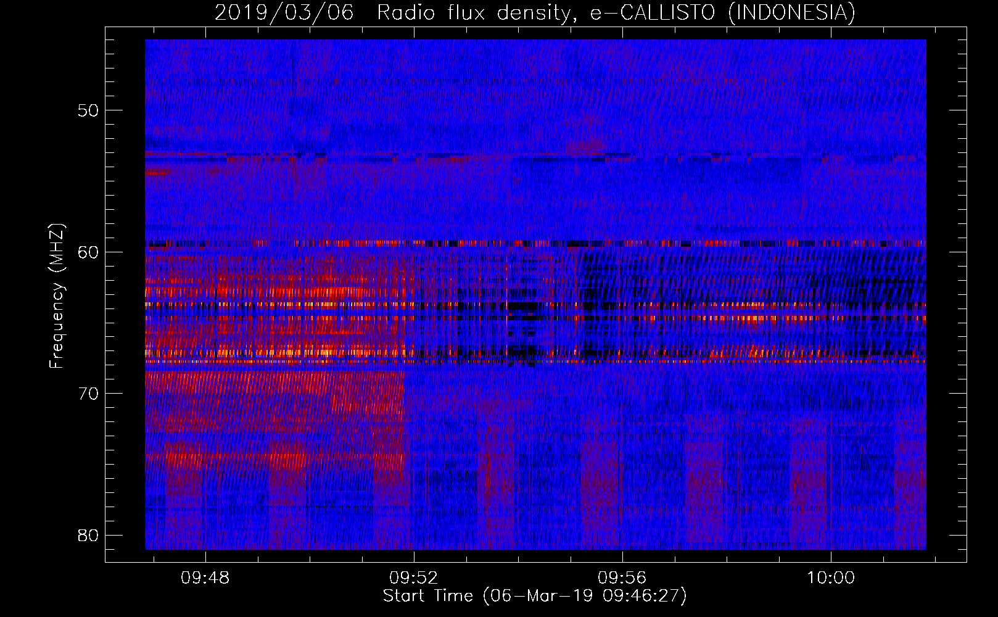The width and height of the screenshot is (998, 617).
Task: Click the '60' frequency tick label
Action: coord(88,252)
